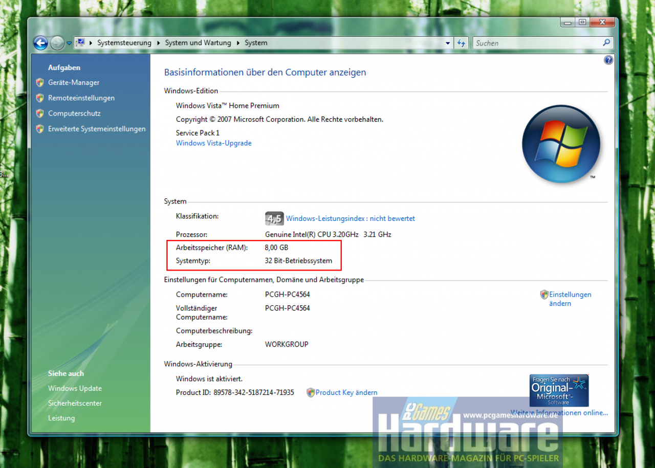Viewport: 655px width, 468px height.
Task: Maximize the System window
Action: coord(582,22)
